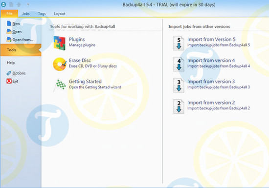
Task: Select Import from version 2
Action: pos(211,103)
